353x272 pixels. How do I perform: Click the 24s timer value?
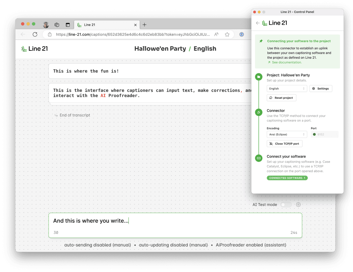[x=294, y=232]
